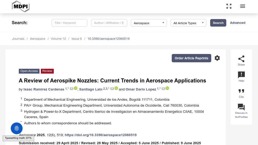Open the All Article Types dropdown
This screenshot has height=145, width=258.
189,23
